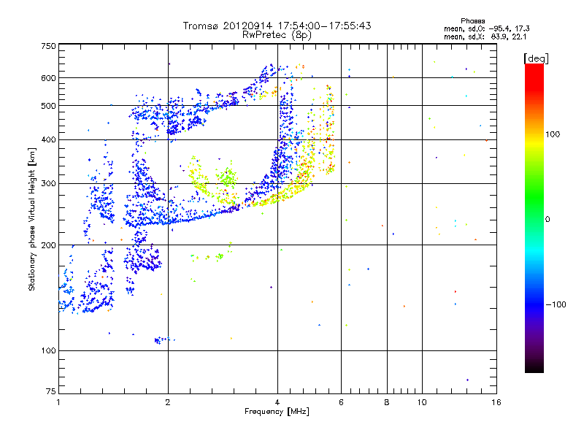Click the colorbar tick label '100'

point(553,134)
